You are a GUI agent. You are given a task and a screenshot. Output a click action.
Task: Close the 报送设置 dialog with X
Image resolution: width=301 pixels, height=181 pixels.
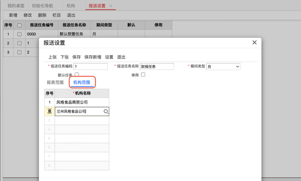pos(254,42)
